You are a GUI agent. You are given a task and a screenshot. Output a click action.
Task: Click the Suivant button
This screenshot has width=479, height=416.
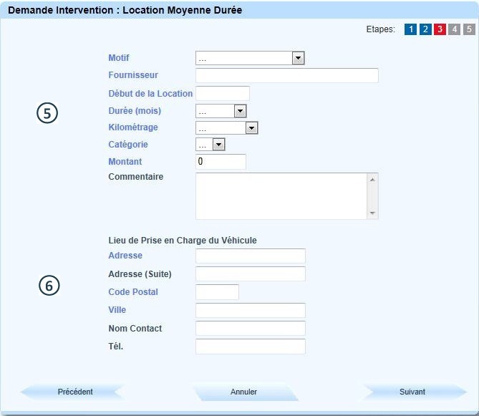[412, 392]
